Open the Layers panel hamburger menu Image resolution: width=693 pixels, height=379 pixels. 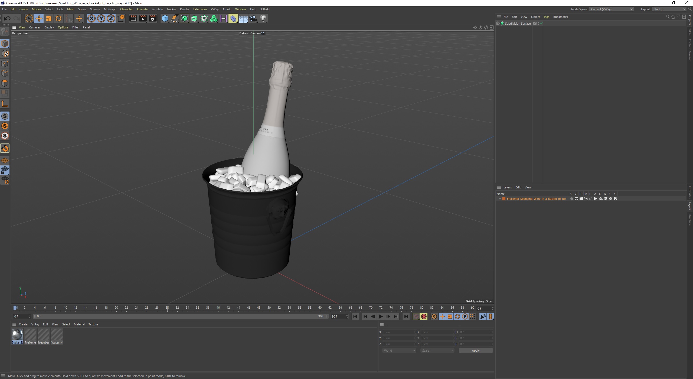coord(499,187)
